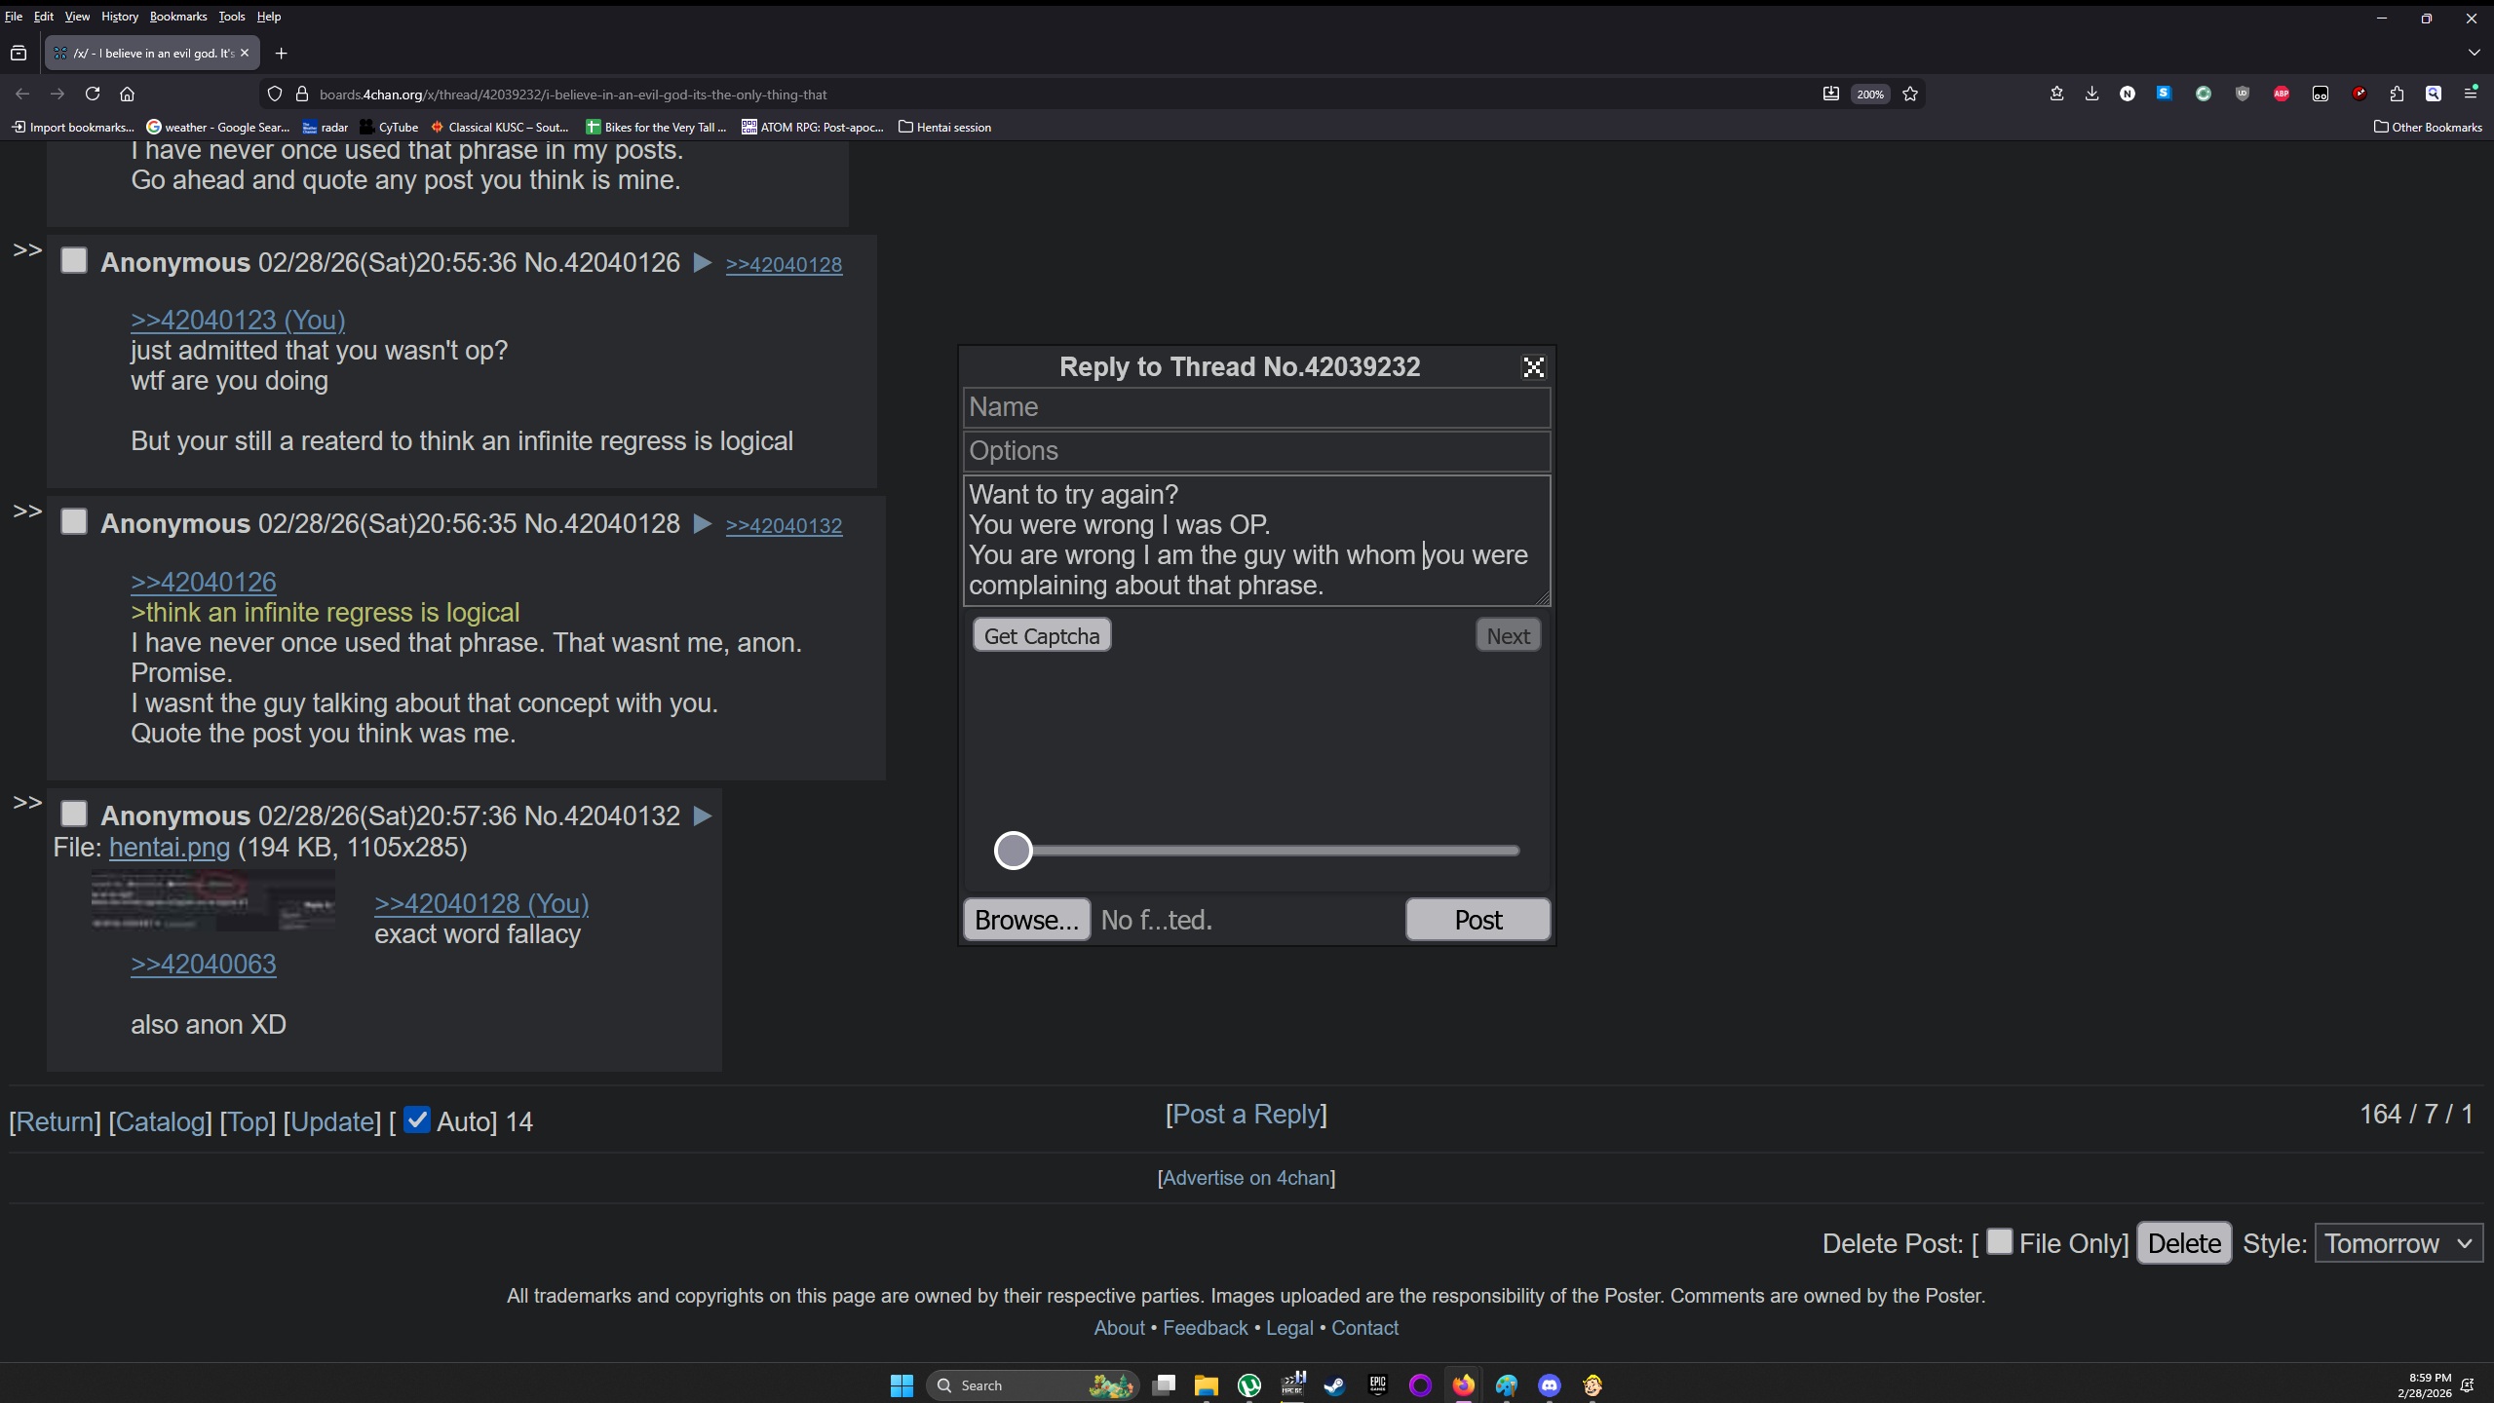This screenshot has width=2494, height=1403.
Task: Click the captcha slider handle
Action: [x=1013, y=851]
